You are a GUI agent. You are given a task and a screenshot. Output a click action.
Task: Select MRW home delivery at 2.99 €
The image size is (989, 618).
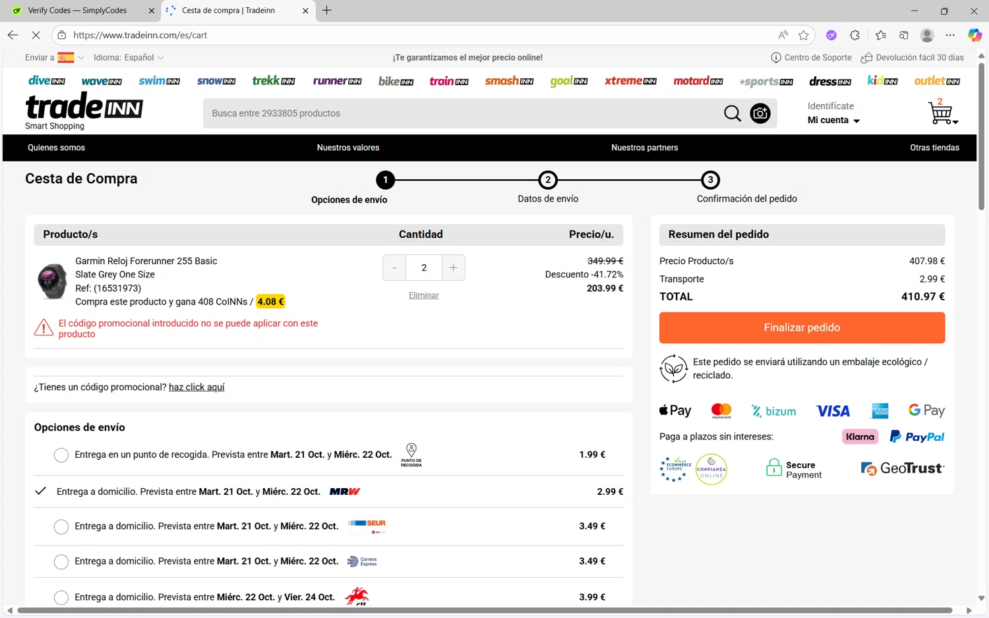tap(40, 491)
